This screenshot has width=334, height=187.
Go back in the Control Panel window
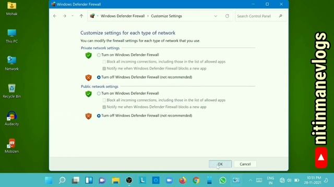click(x=55, y=16)
